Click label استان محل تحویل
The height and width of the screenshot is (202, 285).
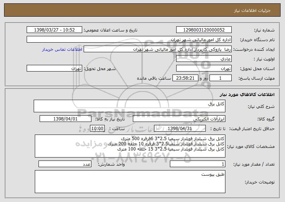click(257, 69)
